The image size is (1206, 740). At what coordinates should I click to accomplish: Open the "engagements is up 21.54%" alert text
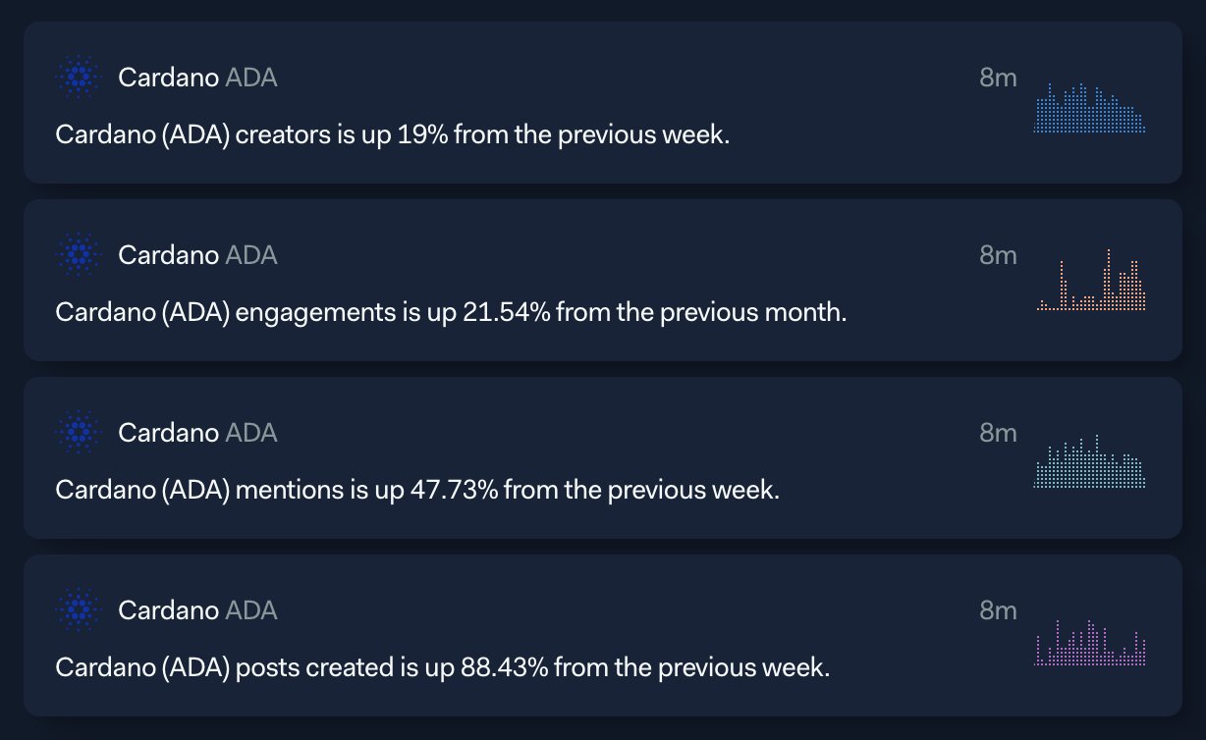pos(451,313)
